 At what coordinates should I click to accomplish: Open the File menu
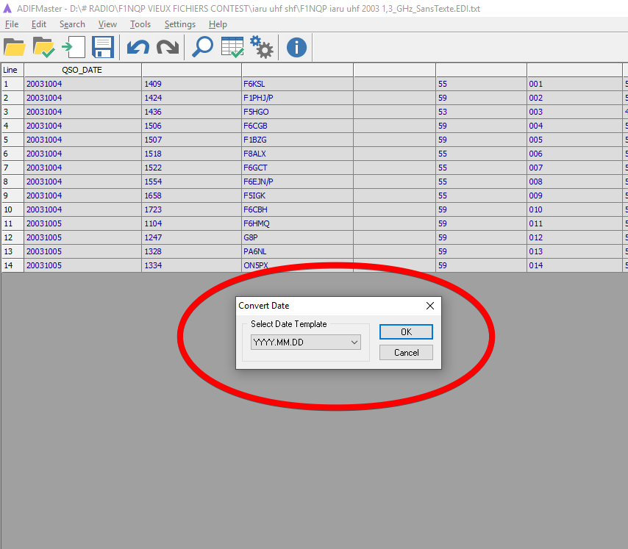pyautogui.click(x=12, y=24)
